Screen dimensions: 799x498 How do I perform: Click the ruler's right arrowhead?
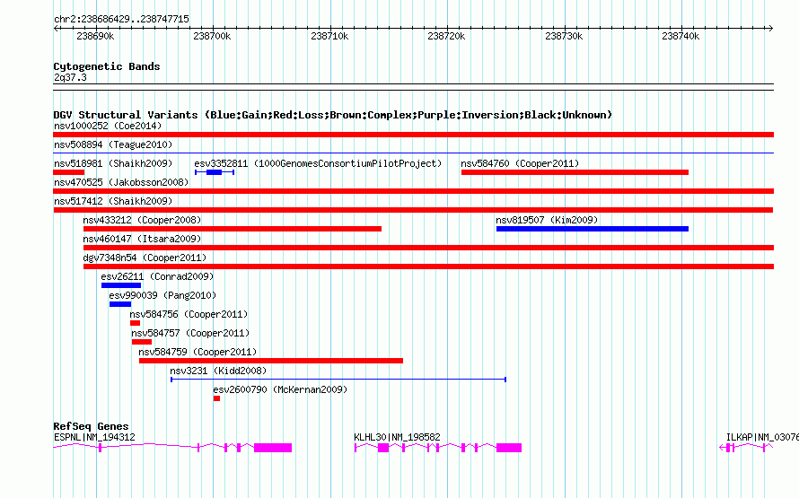click(771, 28)
